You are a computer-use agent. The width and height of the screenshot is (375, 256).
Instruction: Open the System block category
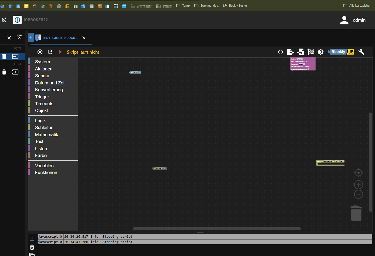tap(53, 62)
